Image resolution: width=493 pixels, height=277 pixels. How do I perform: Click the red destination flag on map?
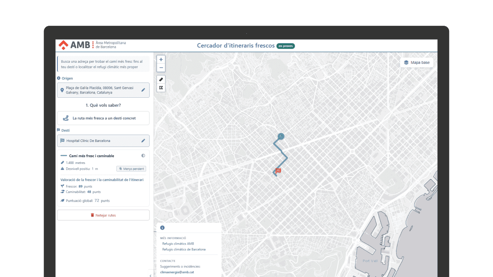point(278,170)
